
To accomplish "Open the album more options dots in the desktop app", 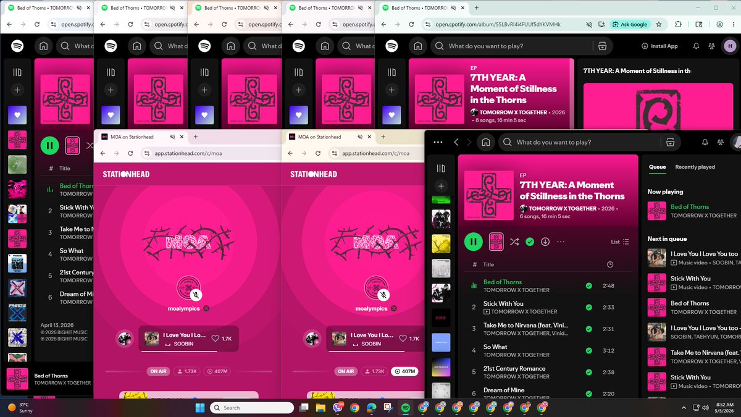I will point(561,242).
